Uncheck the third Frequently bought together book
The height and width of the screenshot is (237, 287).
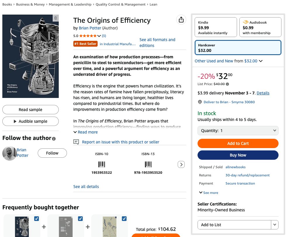124,219
